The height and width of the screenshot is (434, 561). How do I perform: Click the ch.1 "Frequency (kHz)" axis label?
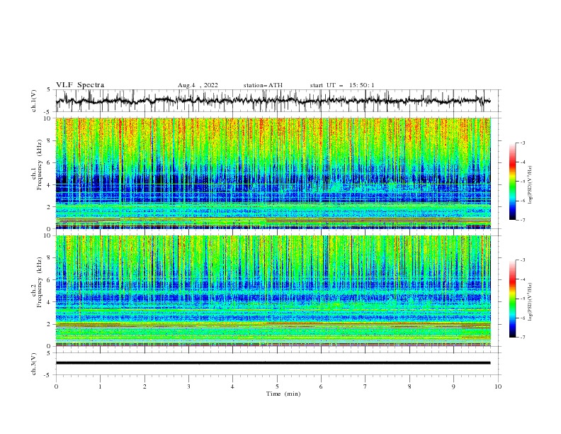tap(40, 165)
